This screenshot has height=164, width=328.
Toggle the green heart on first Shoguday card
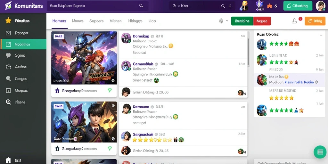coord(110,90)
